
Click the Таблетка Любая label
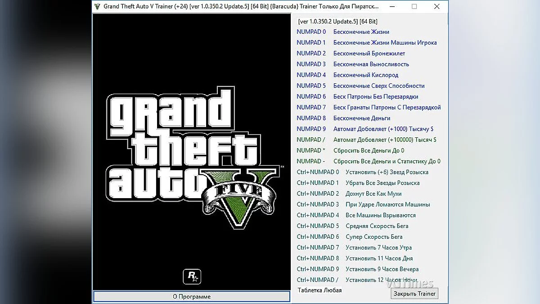click(x=319, y=290)
